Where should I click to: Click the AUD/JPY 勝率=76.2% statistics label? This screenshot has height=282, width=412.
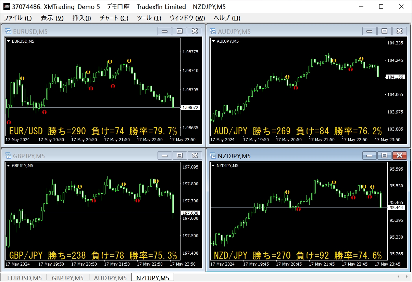[x=298, y=131]
